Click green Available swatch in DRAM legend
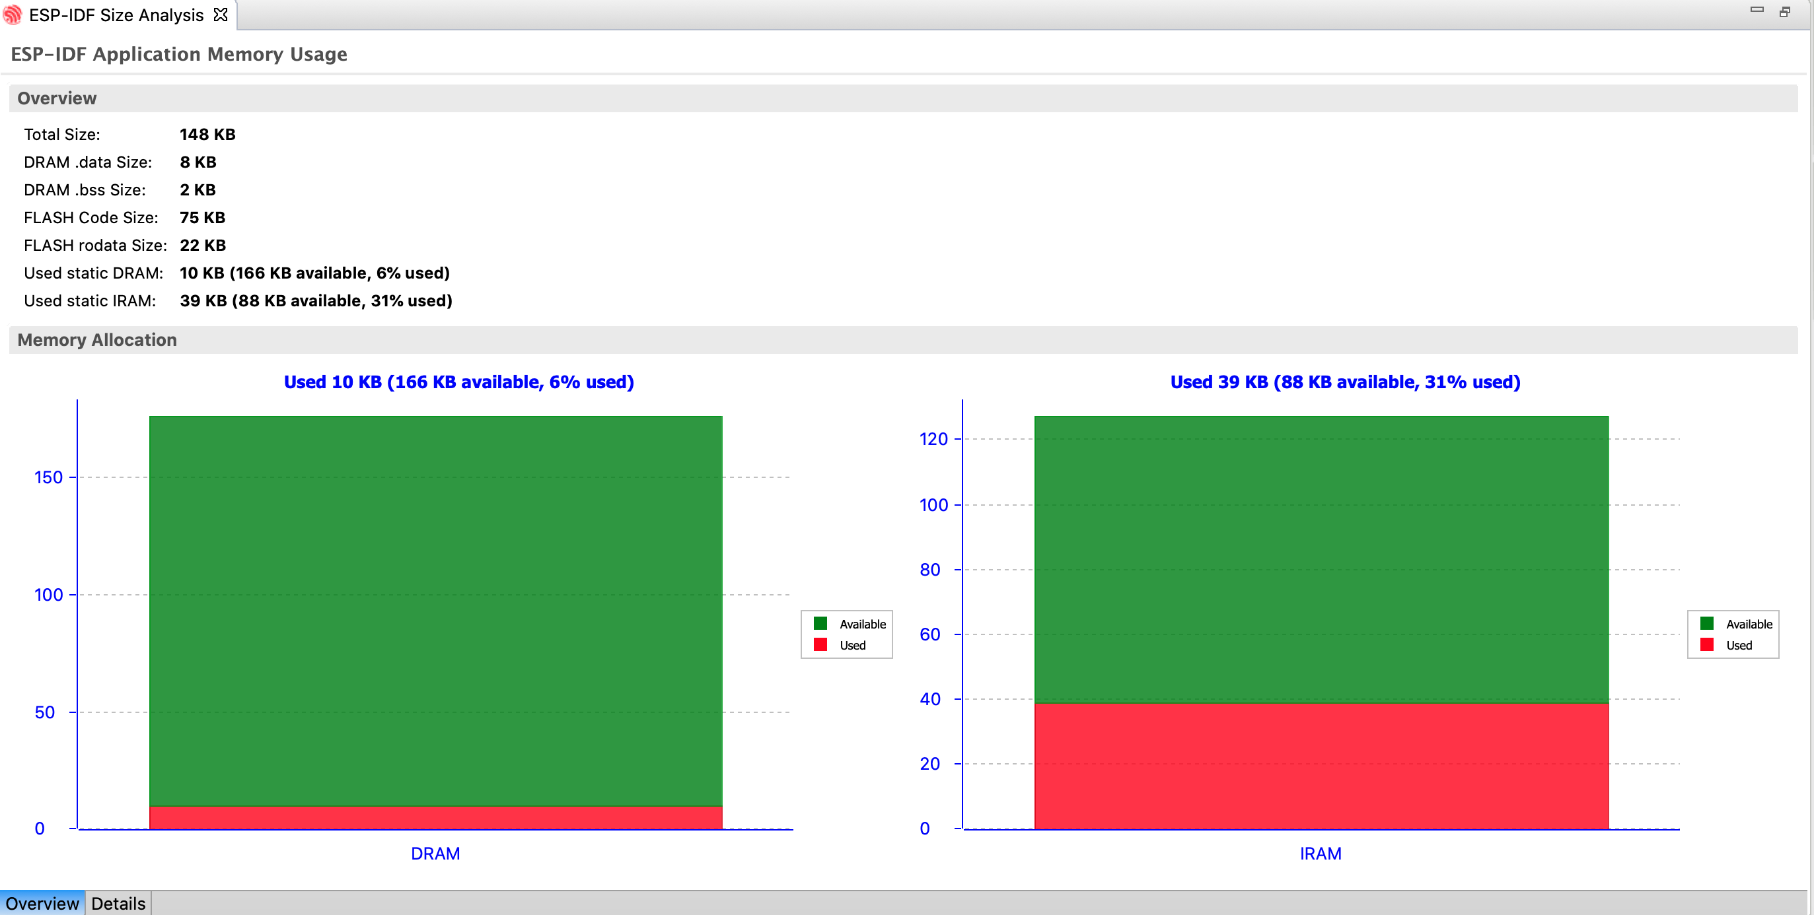Viewport: 1814px width, 915px height. (x=820, y=624)
